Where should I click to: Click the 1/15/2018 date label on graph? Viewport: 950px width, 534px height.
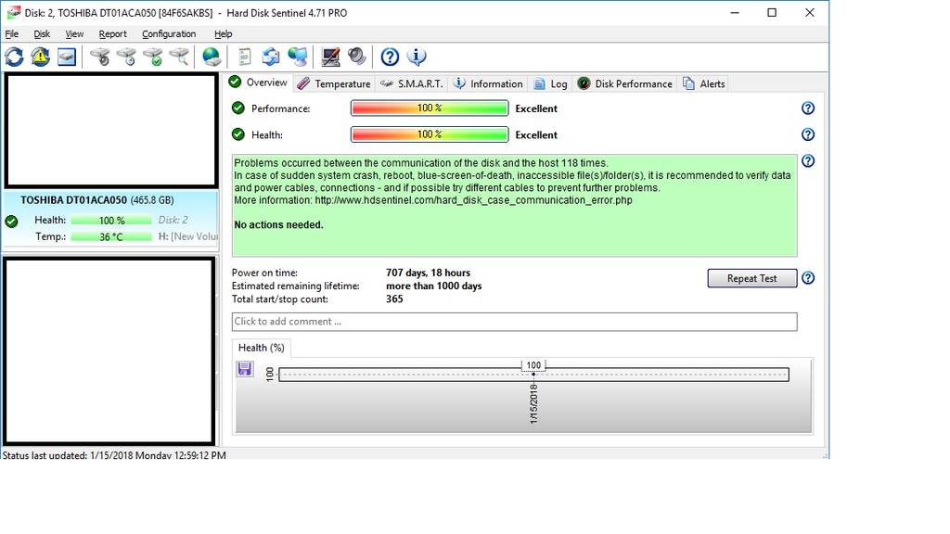tap(533, 403)
